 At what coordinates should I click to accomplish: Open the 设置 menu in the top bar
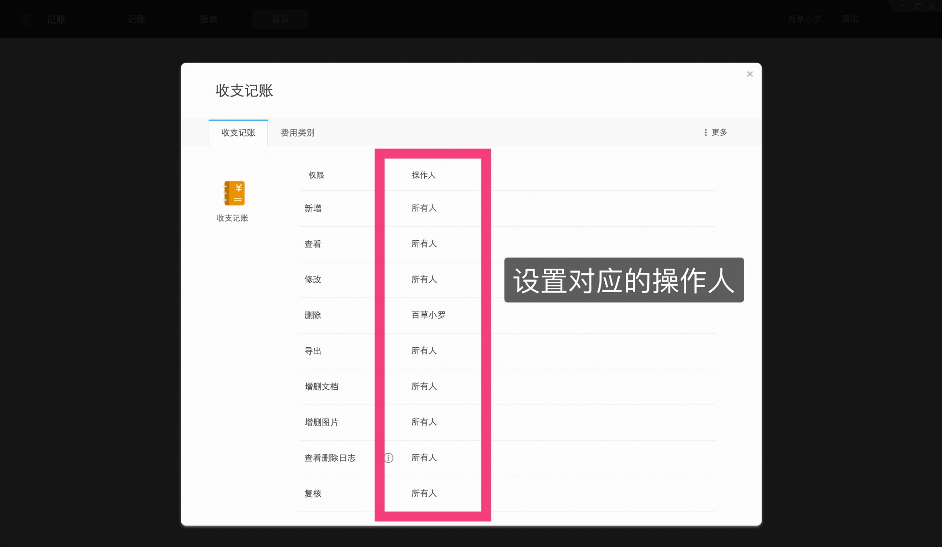[280, 19]
